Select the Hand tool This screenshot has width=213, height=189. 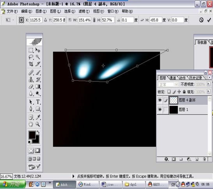(31, 124)
